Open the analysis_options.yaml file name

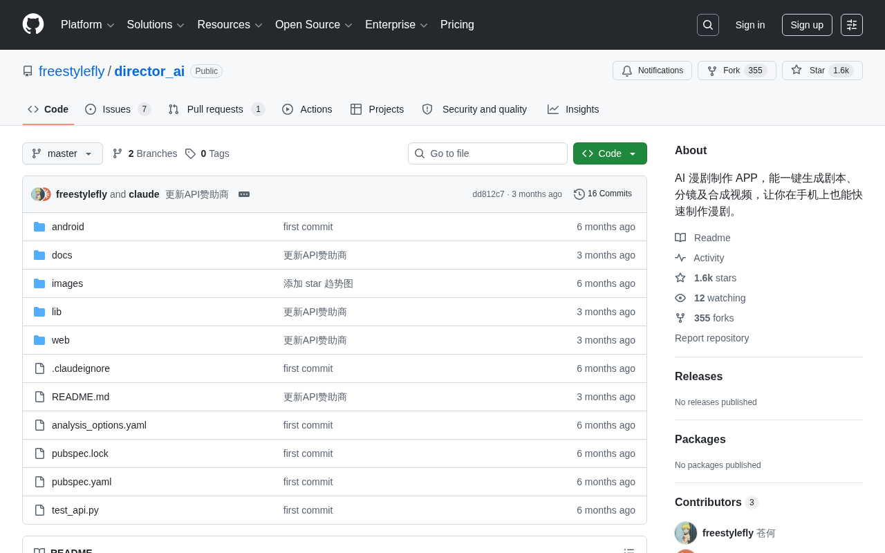[99, 425]
